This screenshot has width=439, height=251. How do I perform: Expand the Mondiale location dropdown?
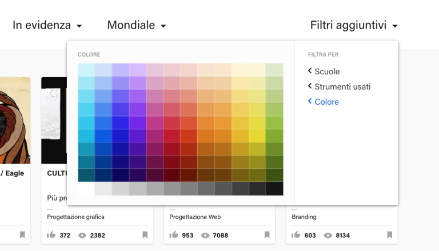137,25
